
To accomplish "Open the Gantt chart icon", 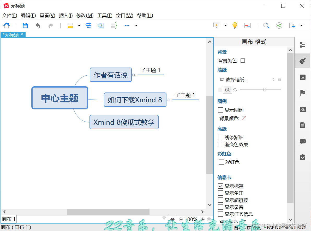I will pyautogui.click(x=247, y=25).
